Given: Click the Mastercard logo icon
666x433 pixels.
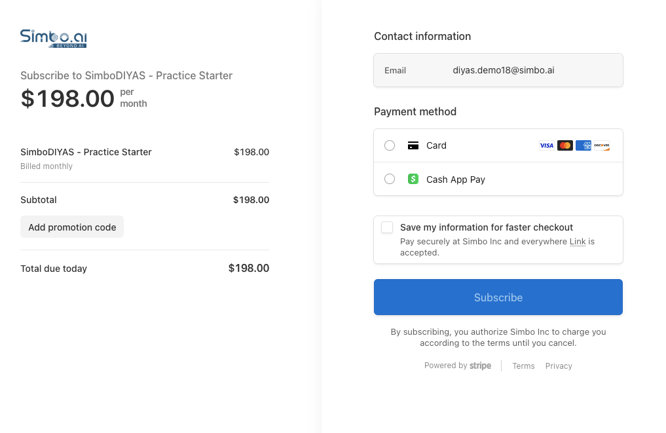Looking at the screenshot, I should click(x=564, y=145).
